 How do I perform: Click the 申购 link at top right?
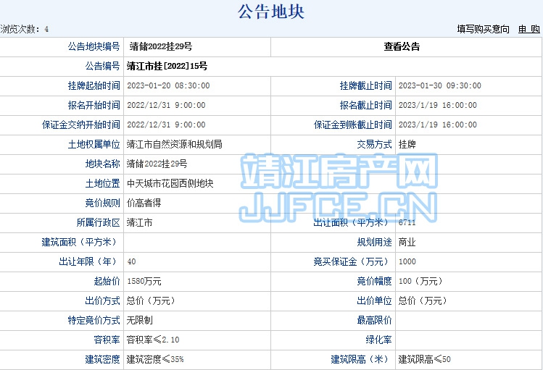(529, 29)
